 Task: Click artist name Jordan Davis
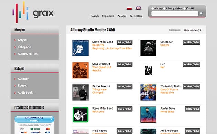coord(168,108)
